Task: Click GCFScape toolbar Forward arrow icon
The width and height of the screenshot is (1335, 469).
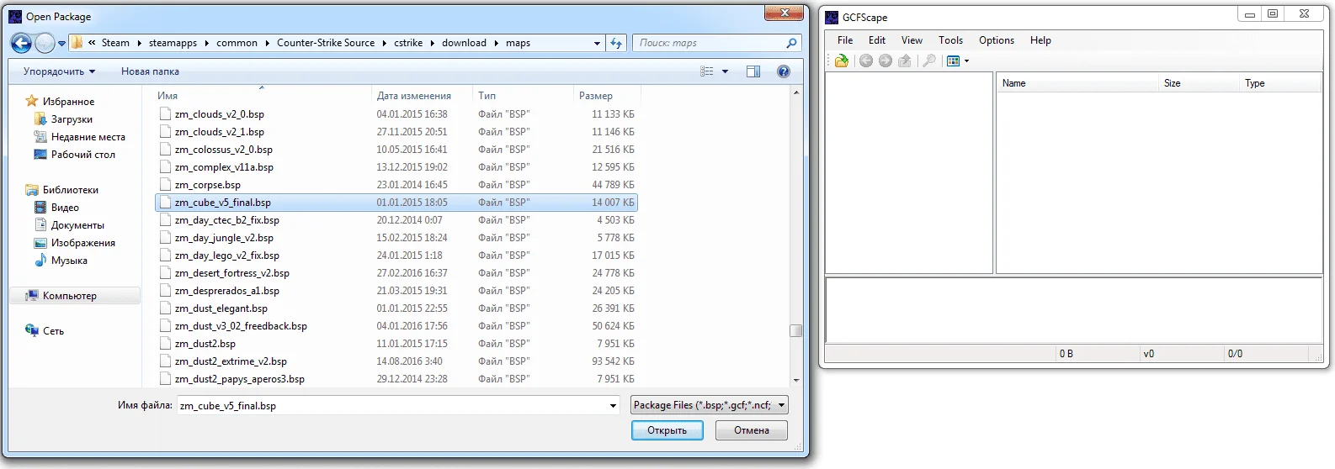Action: (x=885, y=61)
